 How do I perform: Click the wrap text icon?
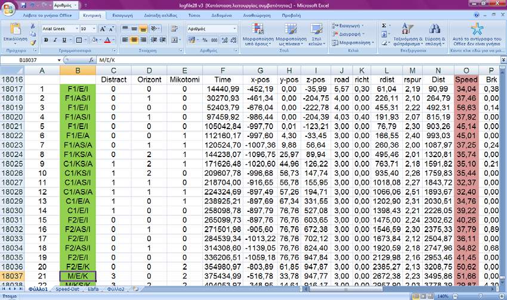(174, 29)
